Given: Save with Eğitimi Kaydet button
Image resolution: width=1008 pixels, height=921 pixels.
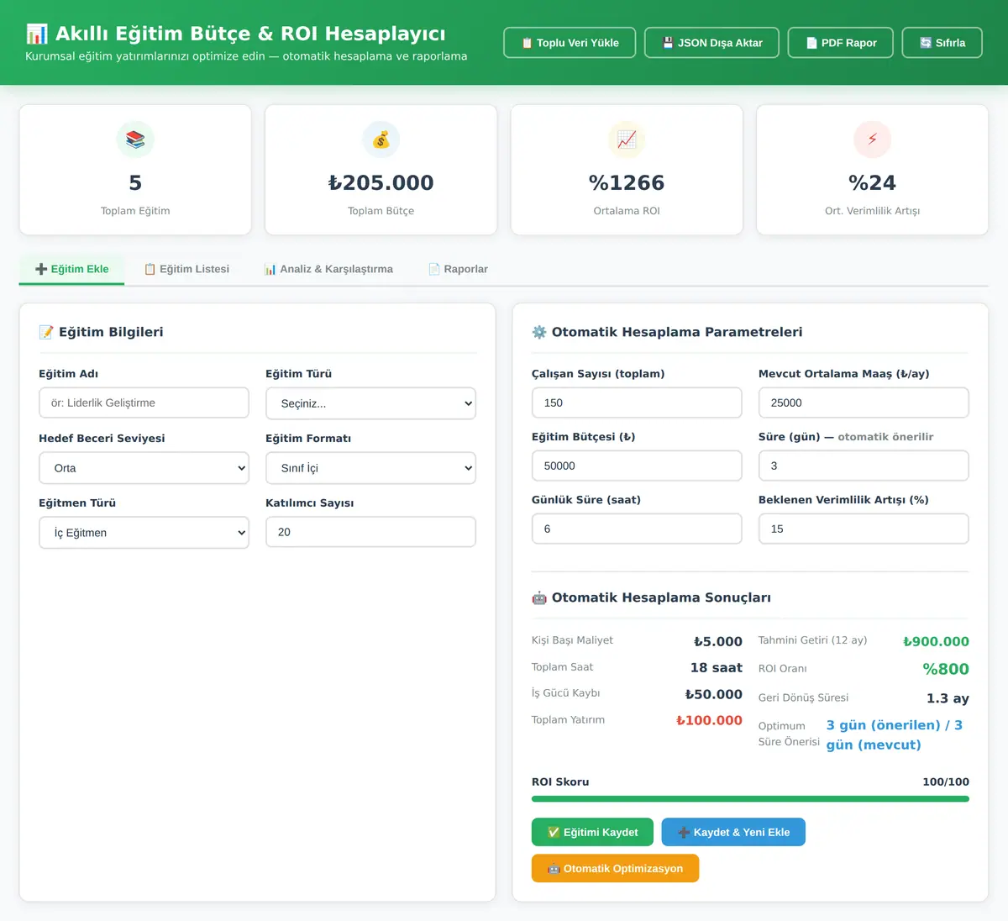Looking at the screenshot, I should tap(592, 832).
